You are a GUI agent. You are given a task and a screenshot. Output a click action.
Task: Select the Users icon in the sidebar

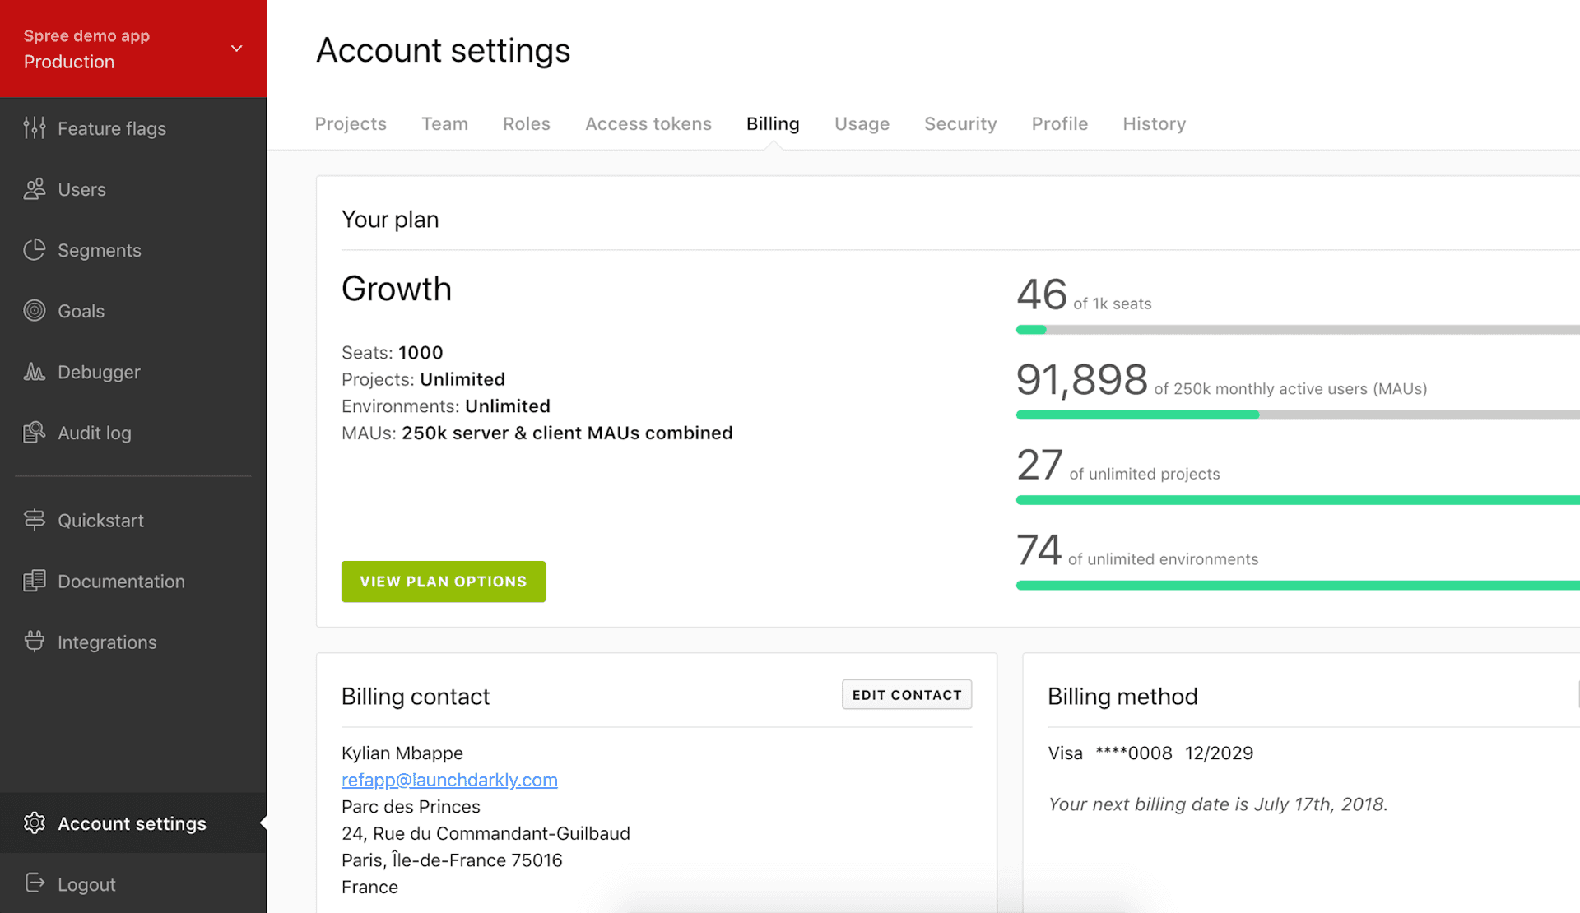point(35,189)
